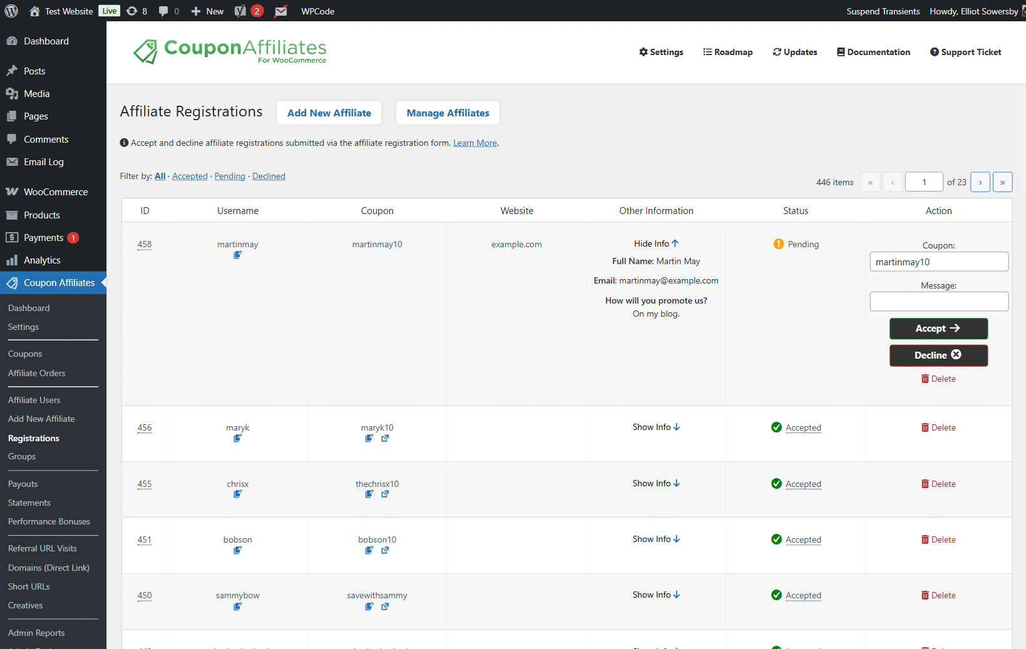The image size is (1026, 649).
Task: Click the Message input field
Action: pos(938,302)
